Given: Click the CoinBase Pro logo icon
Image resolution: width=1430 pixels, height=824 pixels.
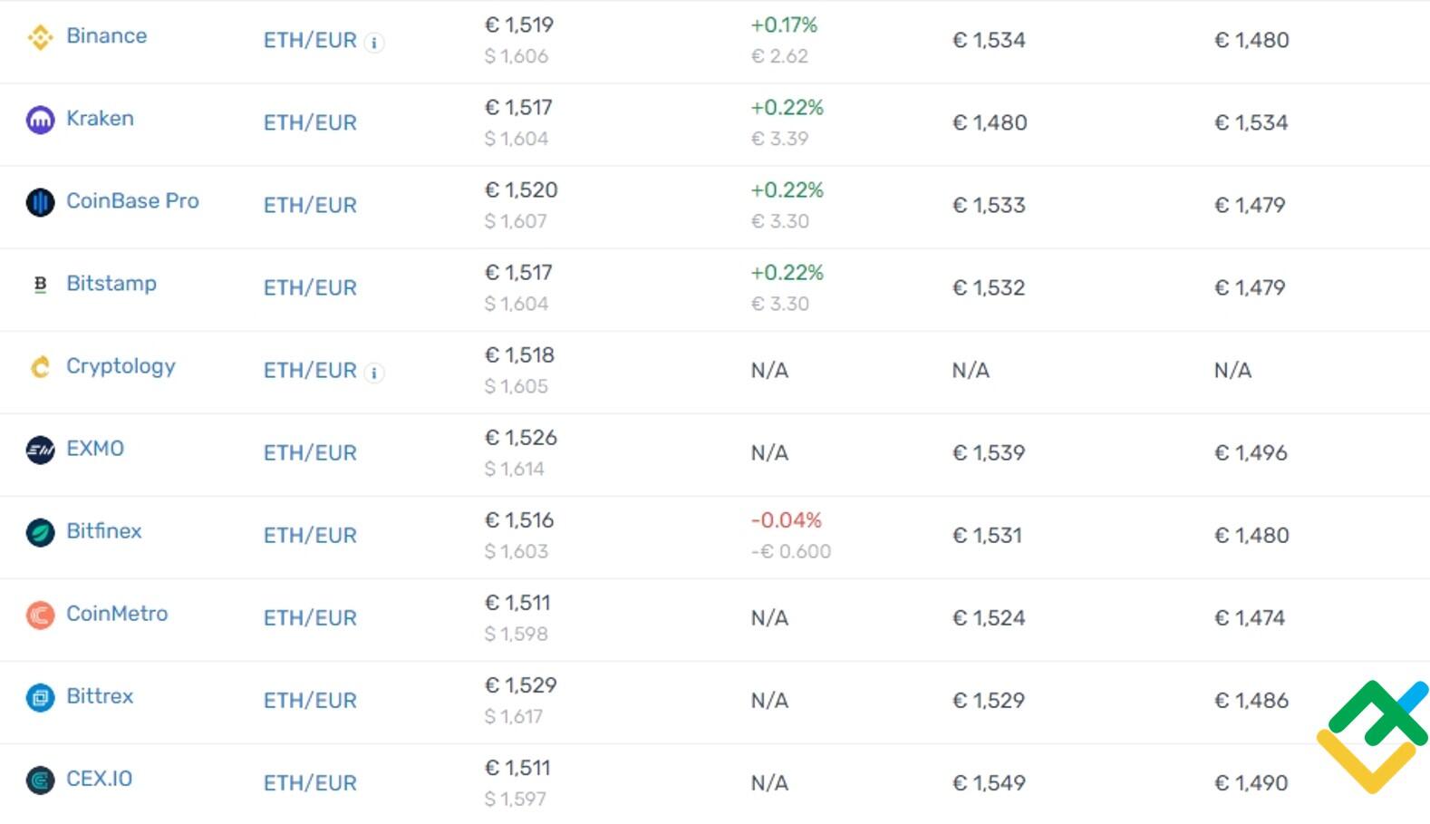Looking at the screenshot, I should point(40,202).
